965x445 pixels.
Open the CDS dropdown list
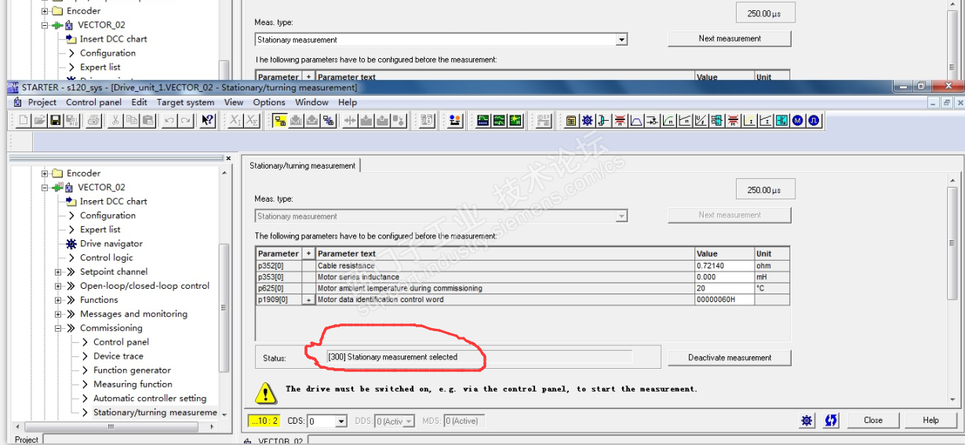pos(341,421)
